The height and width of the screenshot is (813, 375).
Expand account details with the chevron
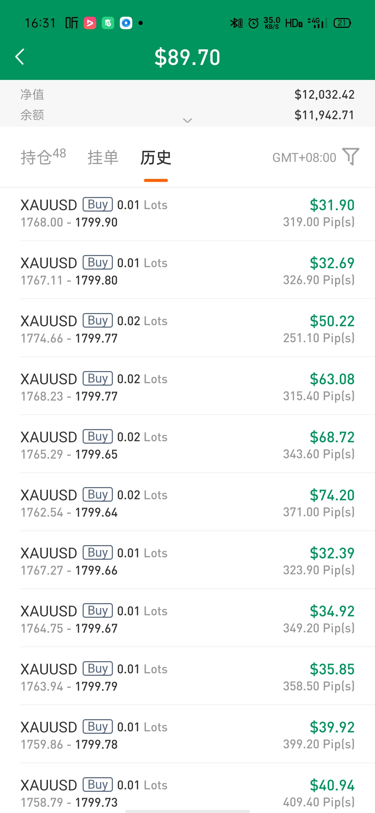(x=187, y=120)
